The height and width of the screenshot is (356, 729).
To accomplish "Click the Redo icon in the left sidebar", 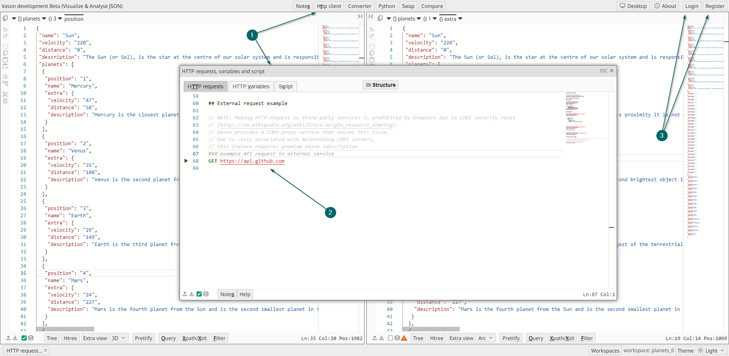I will (x=5, y=36).
